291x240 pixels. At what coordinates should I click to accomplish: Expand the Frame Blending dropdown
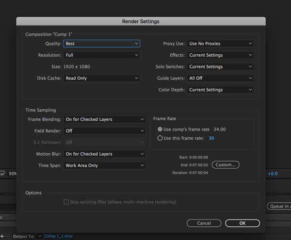(105, 119)
